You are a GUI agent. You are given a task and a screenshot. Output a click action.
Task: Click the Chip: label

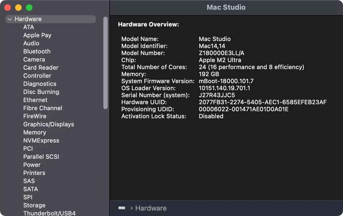point(129,60)
